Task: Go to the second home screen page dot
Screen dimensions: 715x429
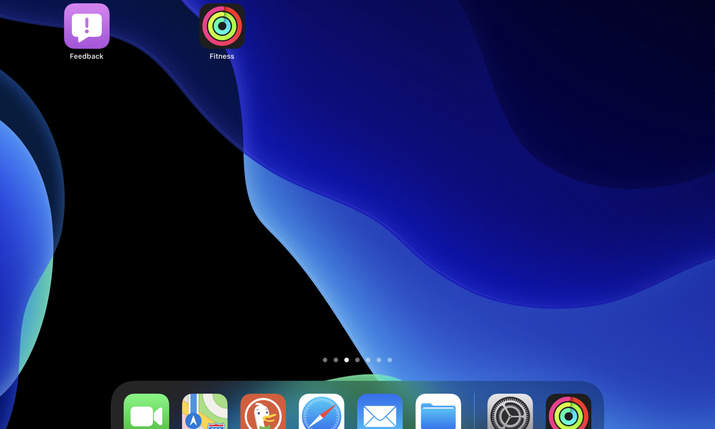Action: click(x=336, y=360)
